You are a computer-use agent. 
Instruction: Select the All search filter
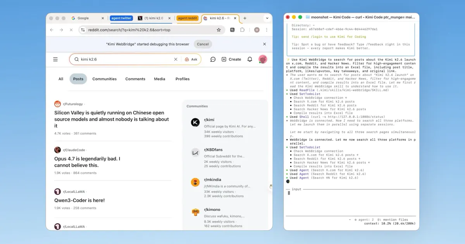click(x=61, y=79)
